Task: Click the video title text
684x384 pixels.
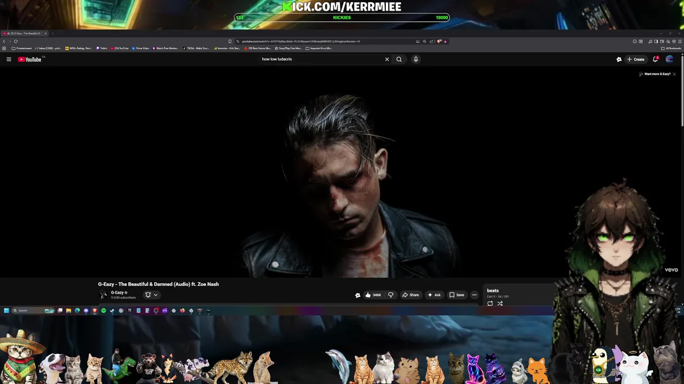Action: pyautogui.click(x=158, y=284)
